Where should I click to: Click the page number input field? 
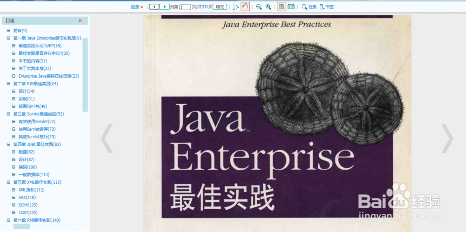click(185, 7)
